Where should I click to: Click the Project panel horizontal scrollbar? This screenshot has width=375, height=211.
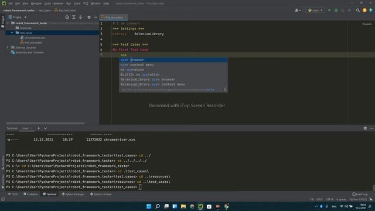(x=45, y=124)
